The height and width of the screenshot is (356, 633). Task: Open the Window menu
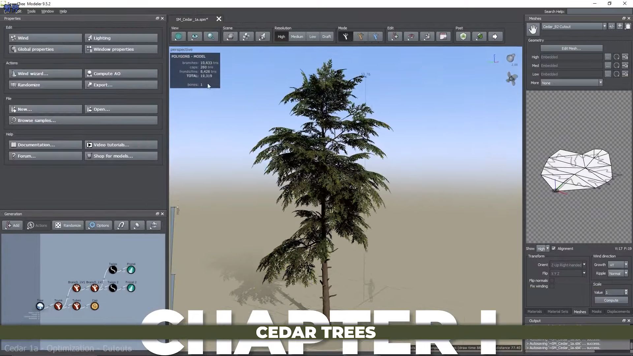click(x=47, y=11)
